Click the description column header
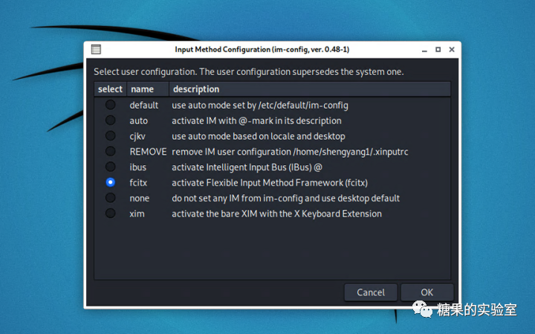 click(195, 89)
